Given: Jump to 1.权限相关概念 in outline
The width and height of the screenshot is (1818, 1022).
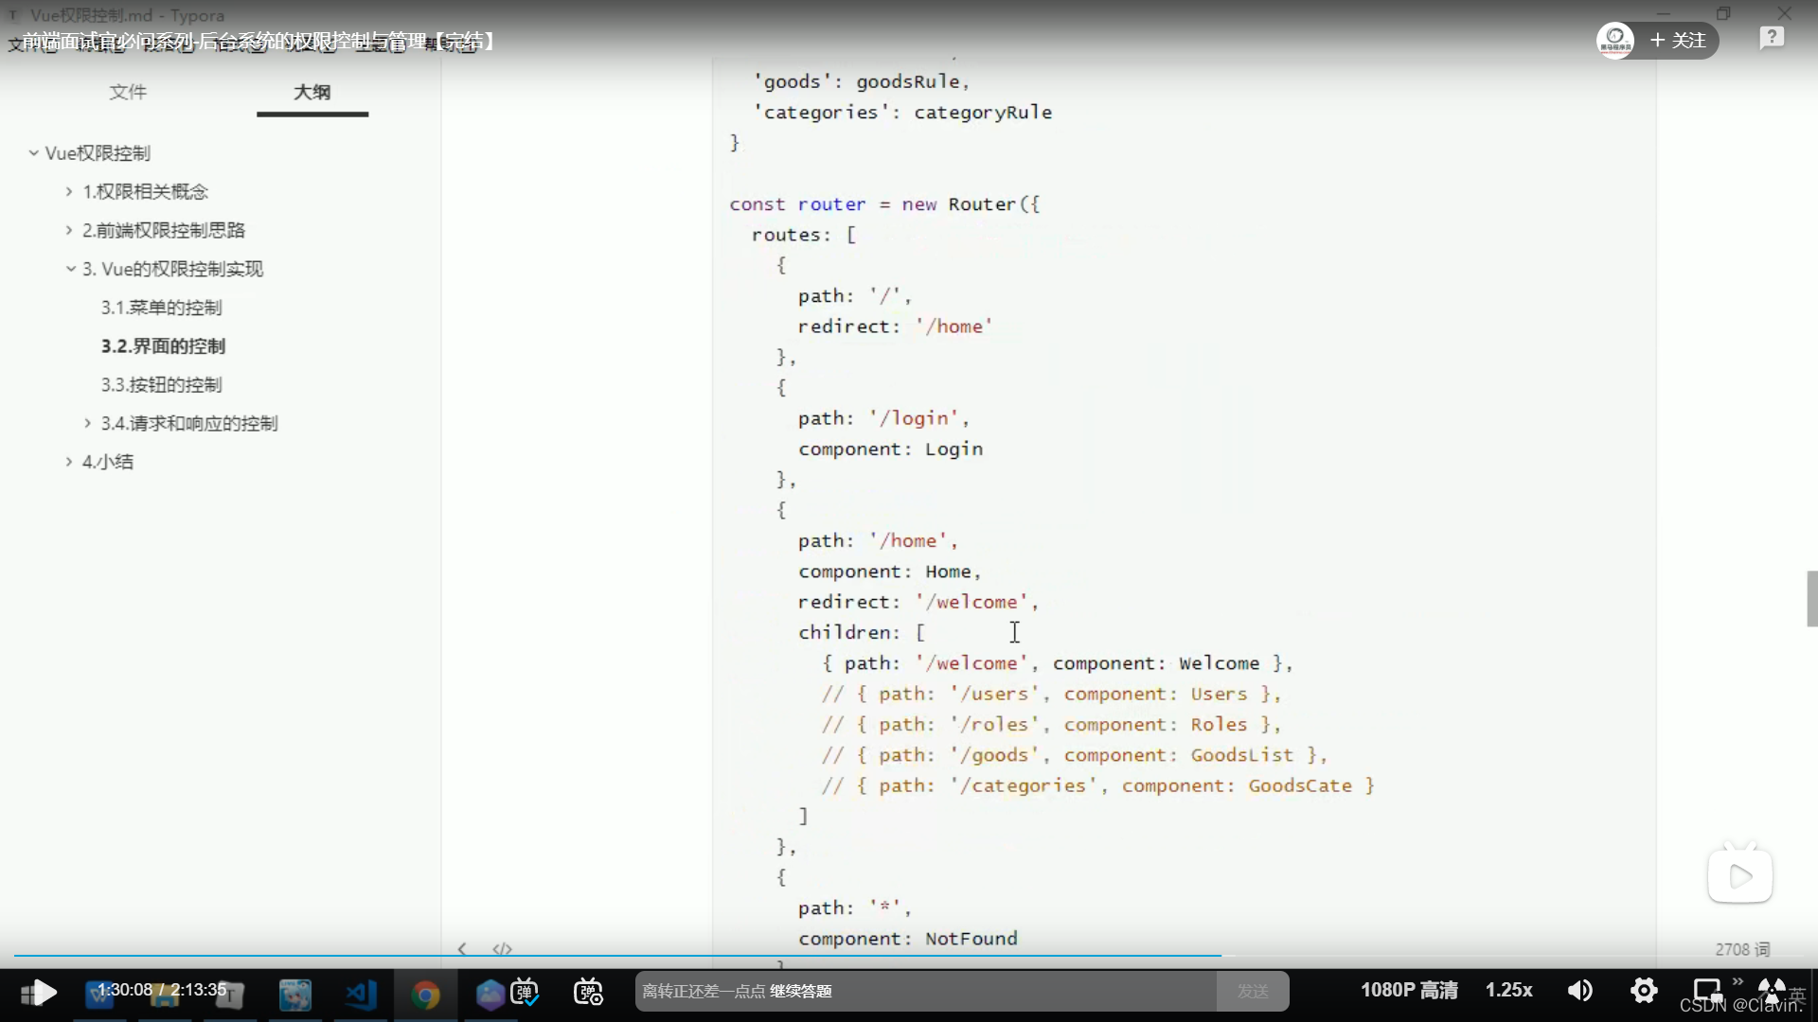Looking at the screenshot, I should 145,192.
